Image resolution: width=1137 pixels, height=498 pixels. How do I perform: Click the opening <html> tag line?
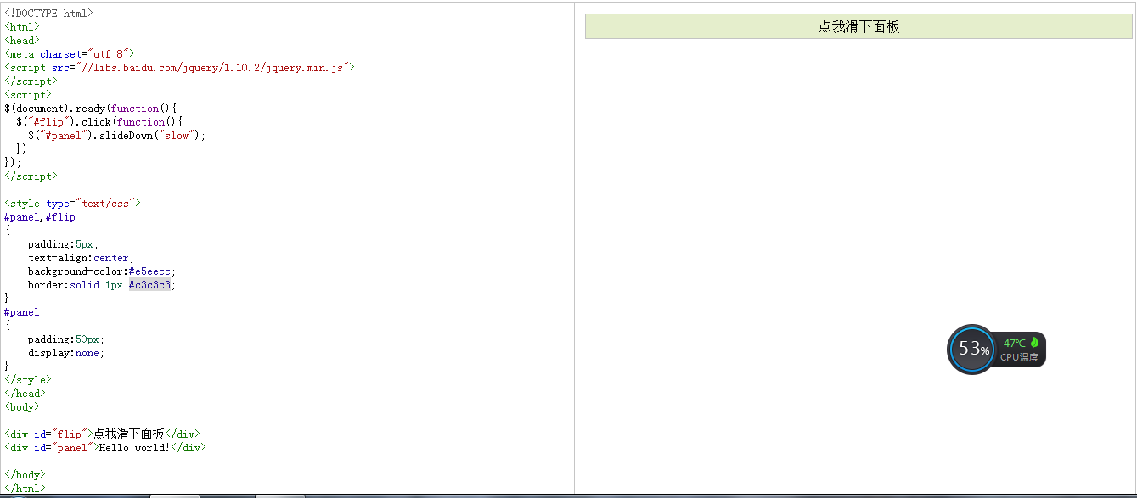click(22, 27)
